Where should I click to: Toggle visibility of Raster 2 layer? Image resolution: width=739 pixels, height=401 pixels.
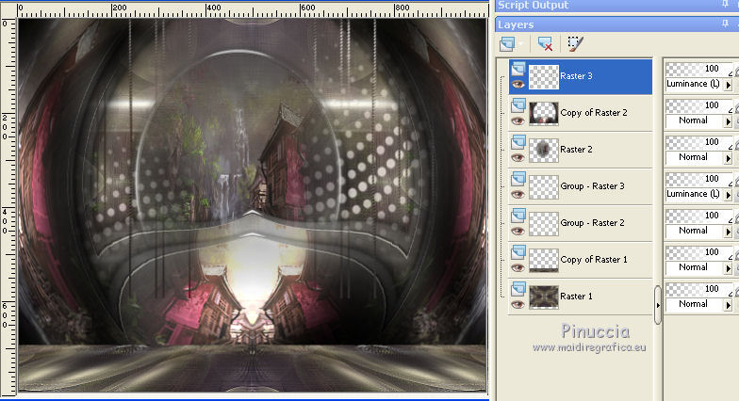pos(518,158)
